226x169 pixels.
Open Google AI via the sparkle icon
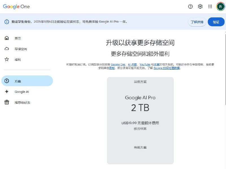click(7, 92)
